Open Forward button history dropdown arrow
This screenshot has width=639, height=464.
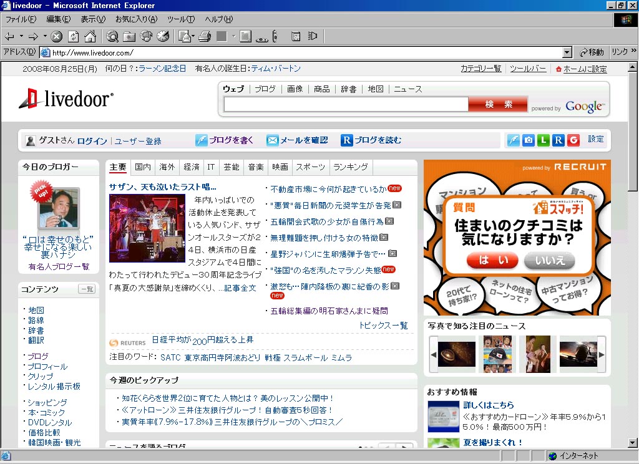click(x=45, y=36)
